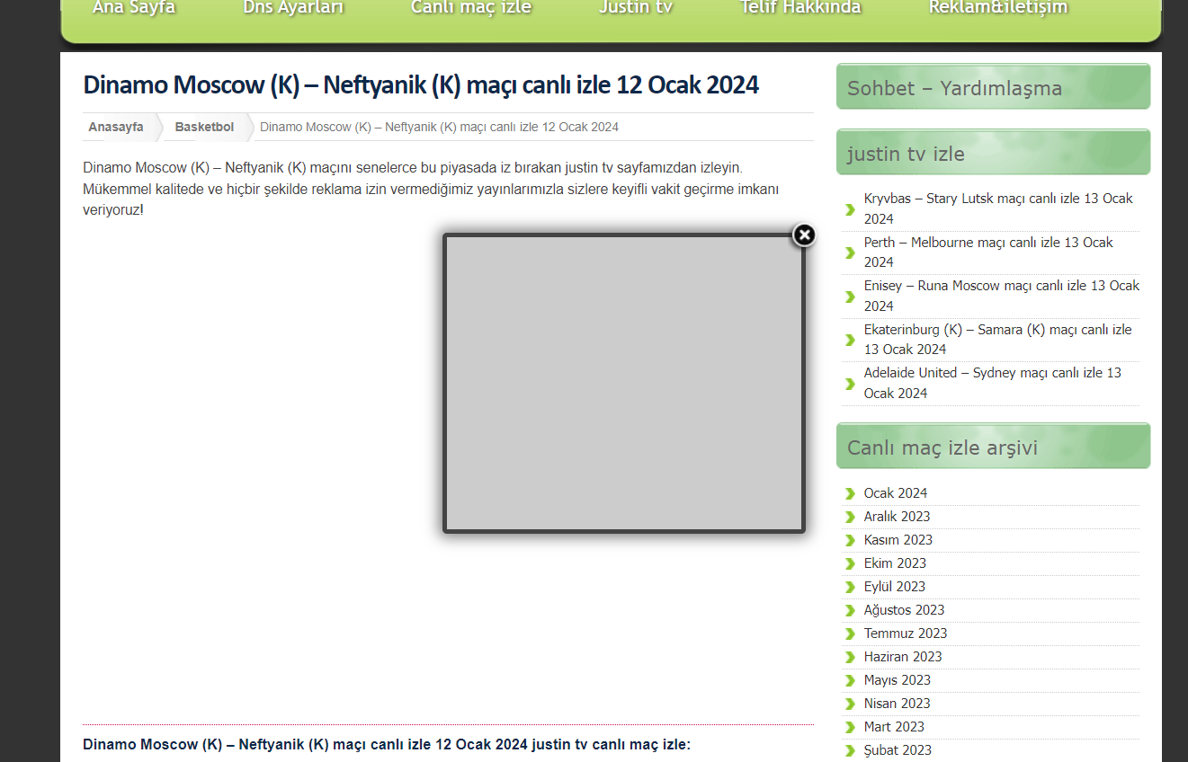1188x762 pixels.
Task: Click Basketbol breadcrumb link
Action: click(x=204, y=127)
